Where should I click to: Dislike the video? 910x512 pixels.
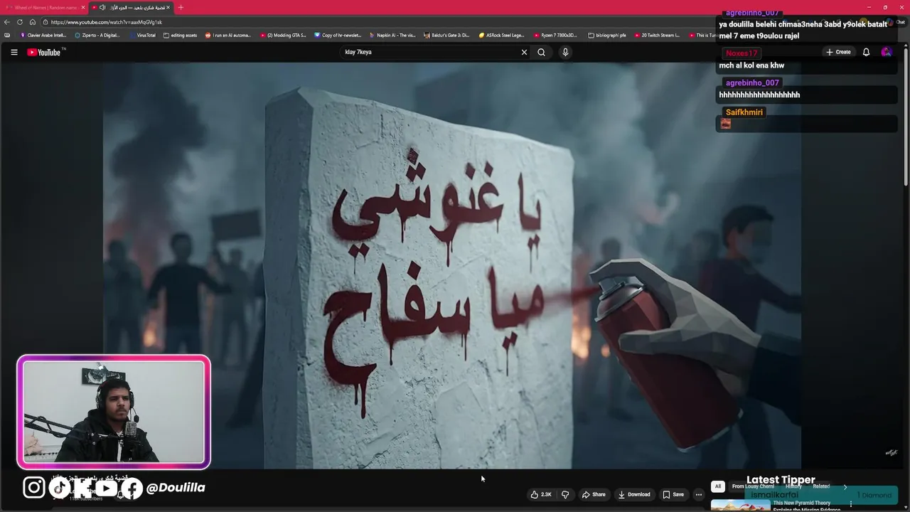565,494
